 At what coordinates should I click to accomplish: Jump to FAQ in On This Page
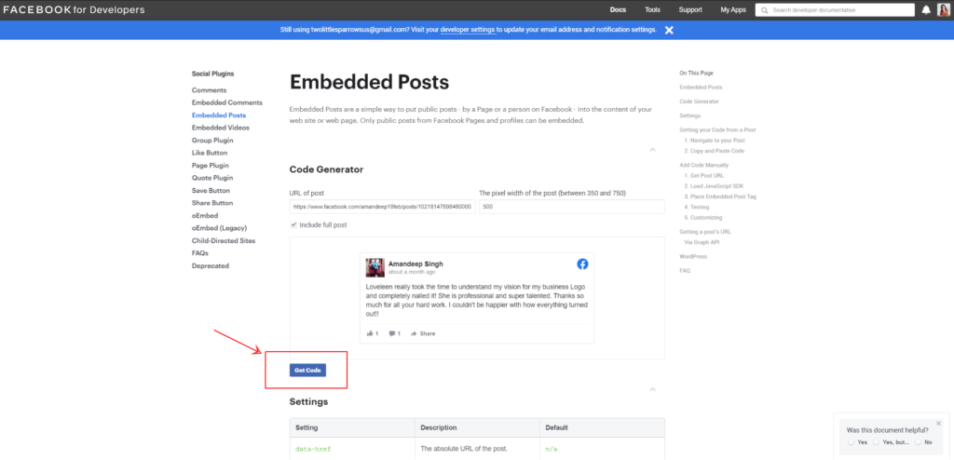click(x=685, y=271)
